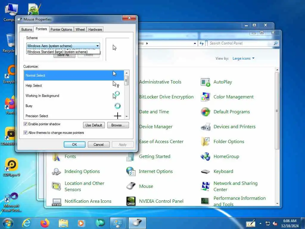
Task: Open BitLocker Drive Encryption item
Action: pyautogui.click(x=166, y=97)
